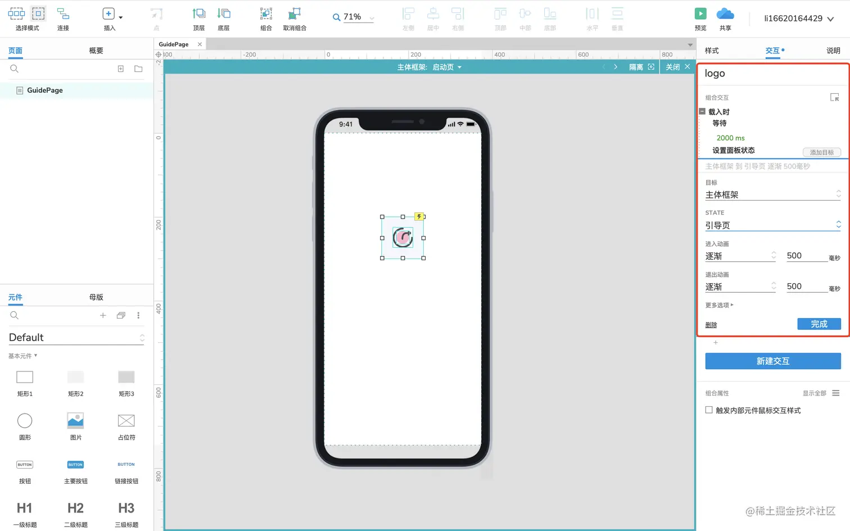Screen dimensions: 850x531
Task: Click the 关闭 button on panel bar
Action: click(x=678, y=67)
